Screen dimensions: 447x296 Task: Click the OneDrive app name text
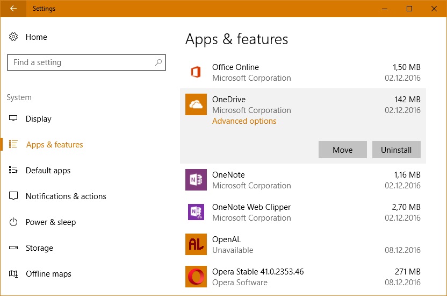229,100
